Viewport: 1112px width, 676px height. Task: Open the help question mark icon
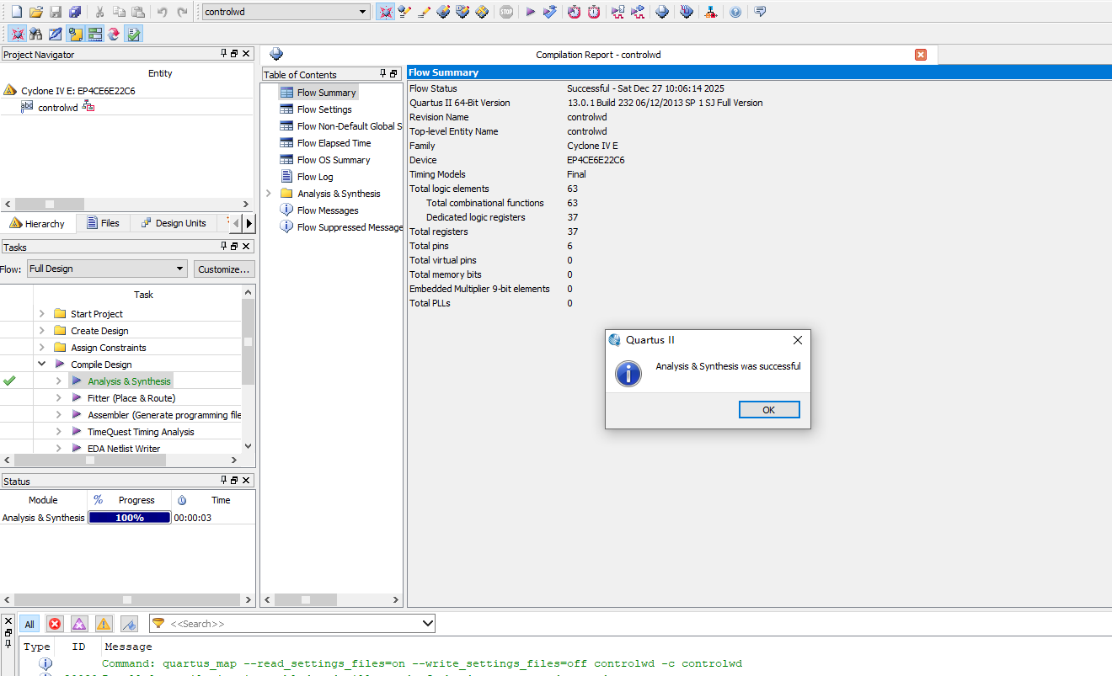[x=735, y=12]
